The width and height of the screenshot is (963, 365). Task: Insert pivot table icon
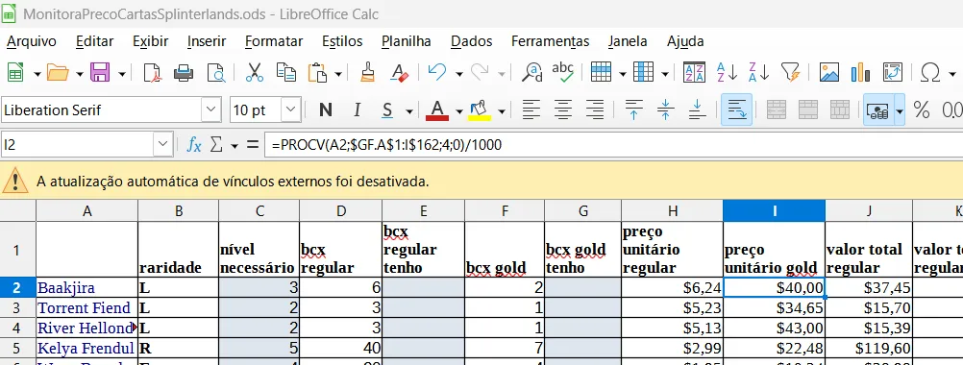point(893,73)
